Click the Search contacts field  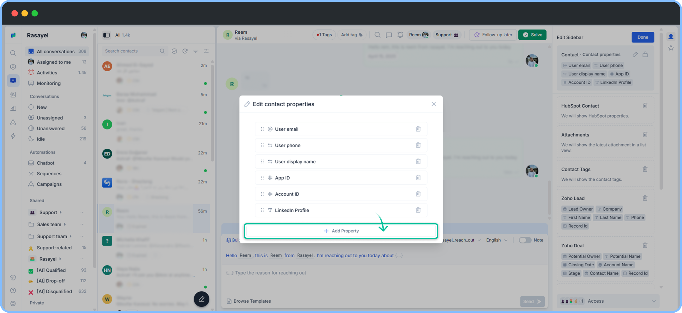pyautogui.click(x=134, y=51)
